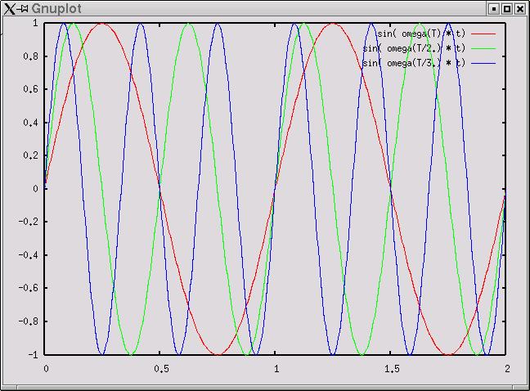Click the x-axis tick label 1.5
This screenshot has width=530, height=391.
(391, 370)
